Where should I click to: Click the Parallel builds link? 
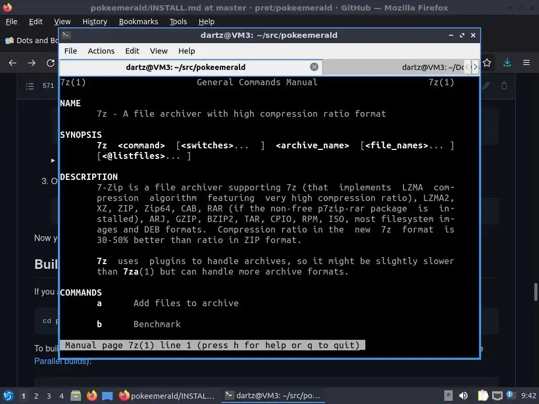point(60,361)
